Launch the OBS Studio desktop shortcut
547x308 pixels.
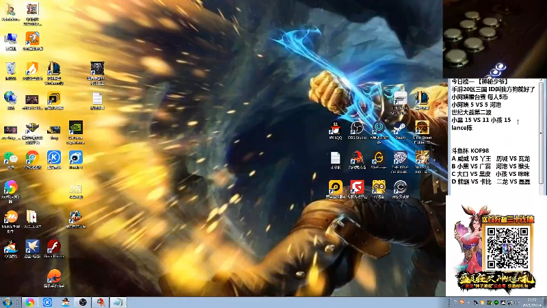[x=357, y=131]
